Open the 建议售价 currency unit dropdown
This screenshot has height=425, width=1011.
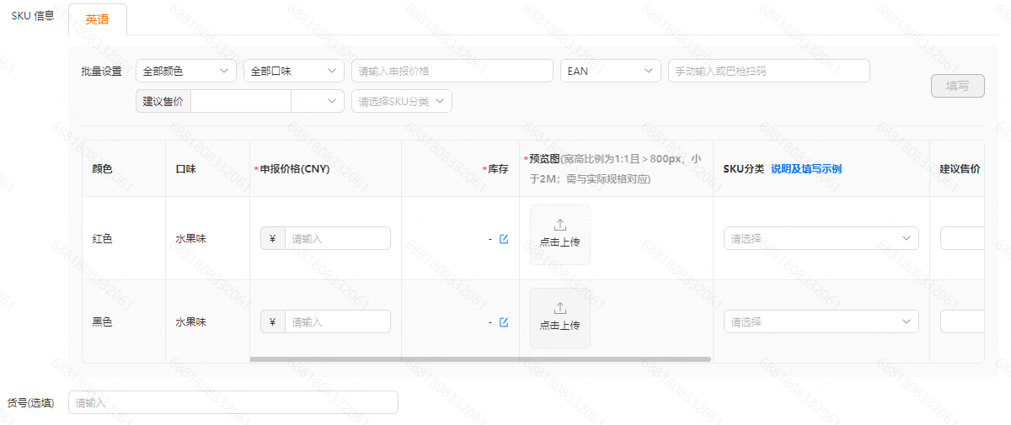318,102
